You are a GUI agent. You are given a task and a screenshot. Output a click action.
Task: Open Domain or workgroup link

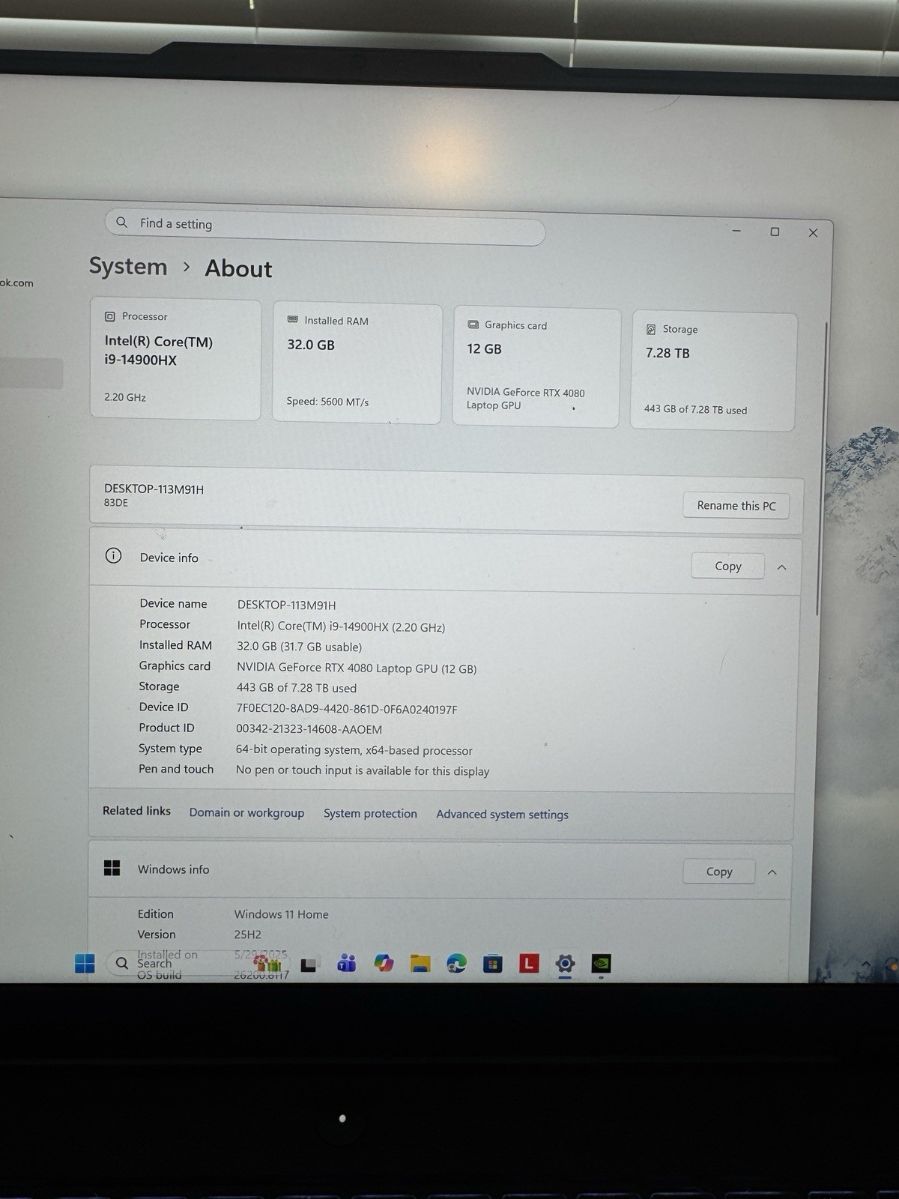[246, 813]
